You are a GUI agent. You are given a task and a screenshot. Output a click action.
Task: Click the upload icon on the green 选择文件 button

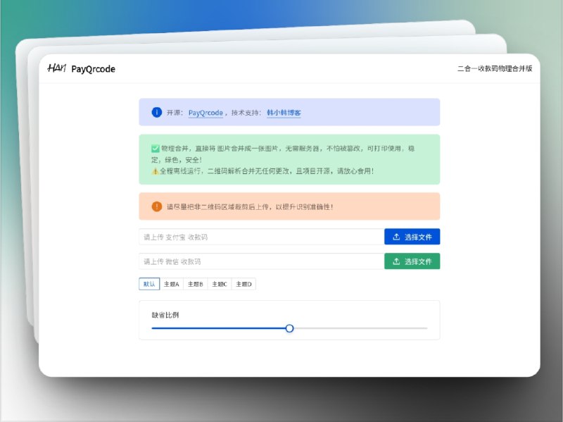(x=395, y=261)
